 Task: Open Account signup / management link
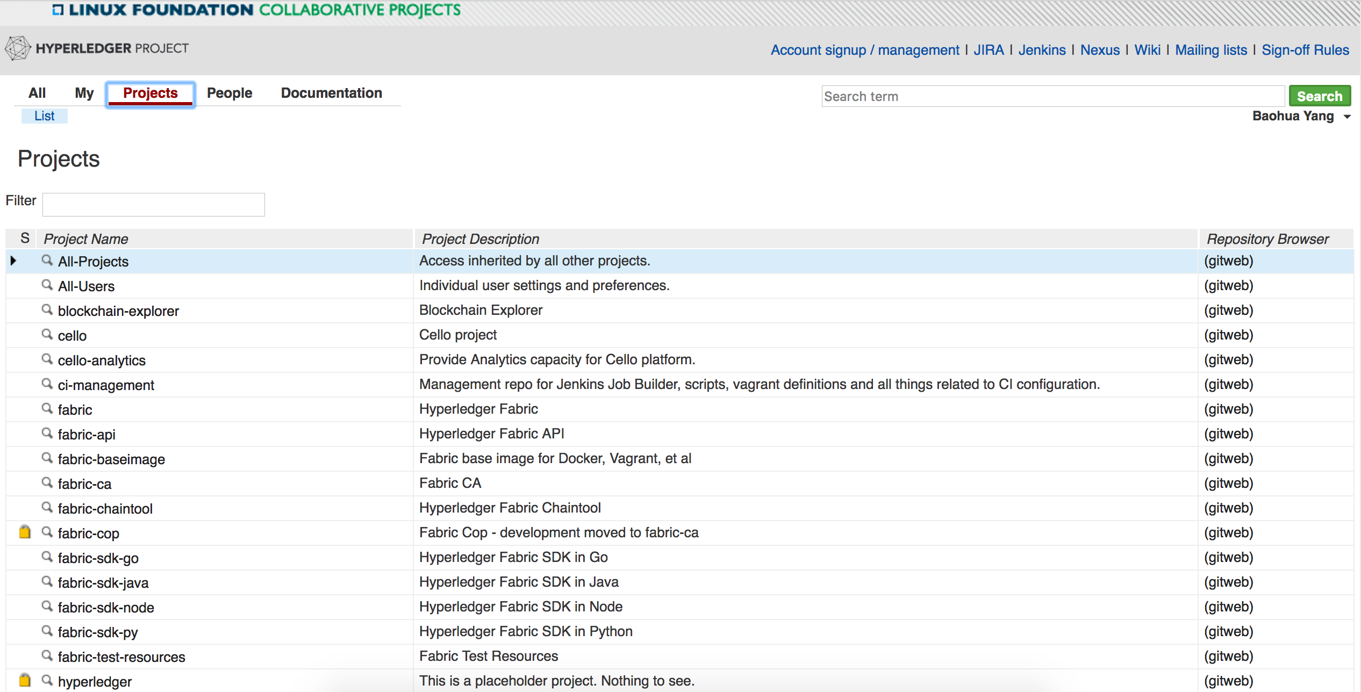[x=865, y=50]
